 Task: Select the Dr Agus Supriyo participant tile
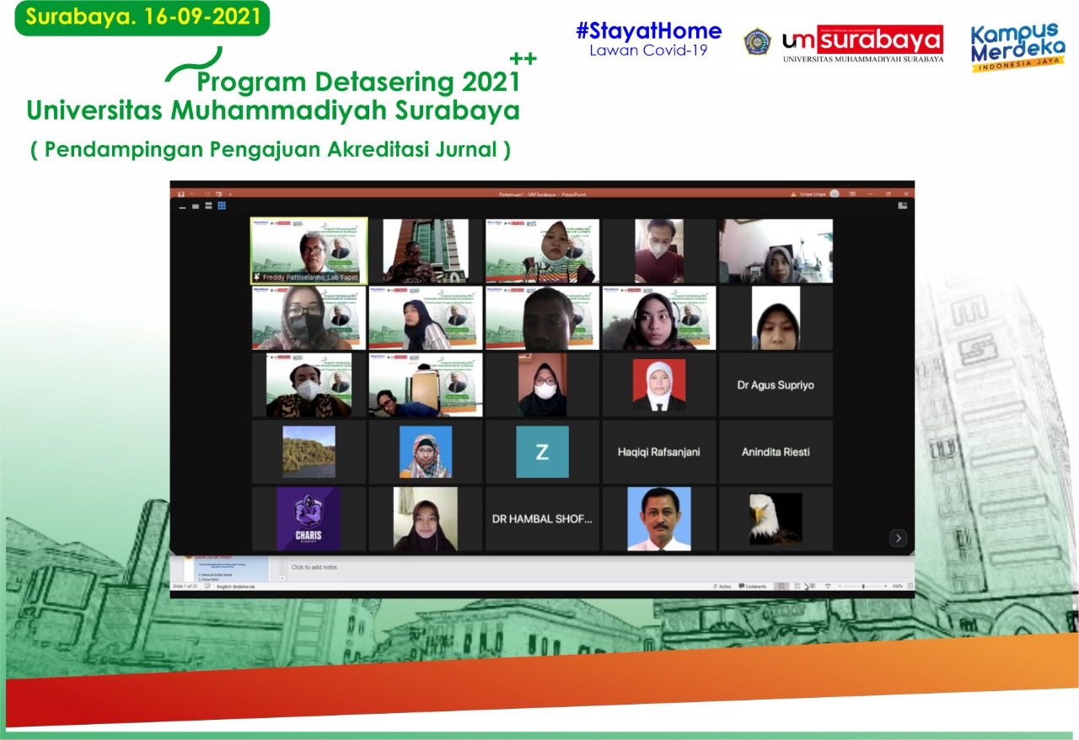[x=776, y=385]
